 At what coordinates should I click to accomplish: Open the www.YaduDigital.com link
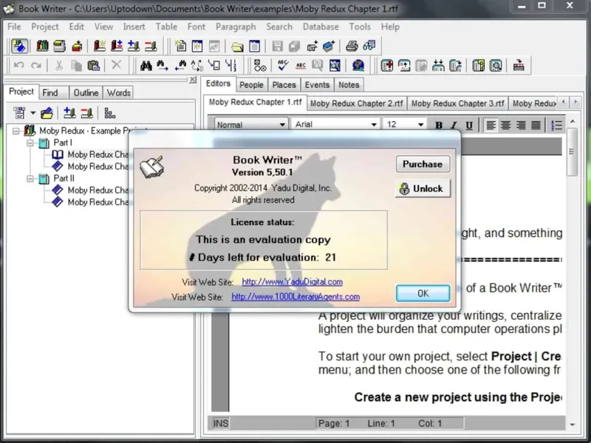click(292, 282)
